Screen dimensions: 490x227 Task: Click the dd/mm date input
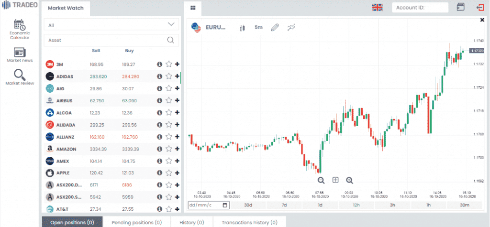pyautogui.click(x=209, y=205)
